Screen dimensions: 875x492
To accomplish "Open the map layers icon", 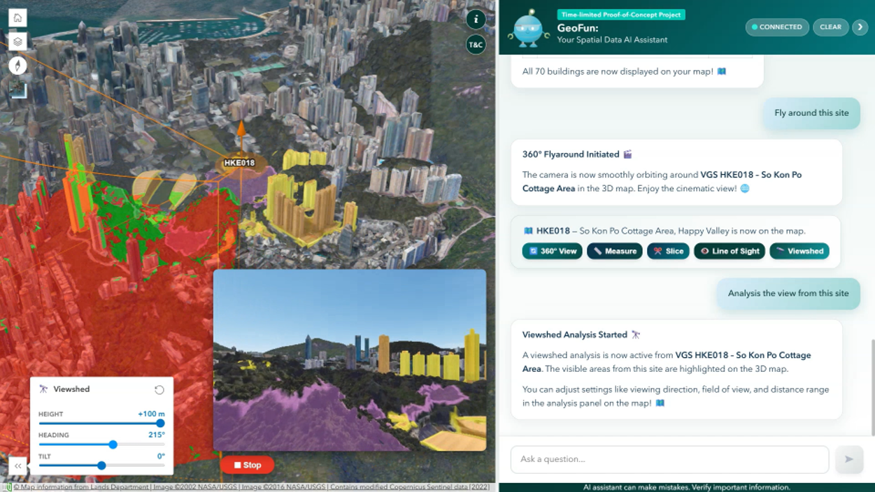I will pyautogui.click(x=17, y=41).
